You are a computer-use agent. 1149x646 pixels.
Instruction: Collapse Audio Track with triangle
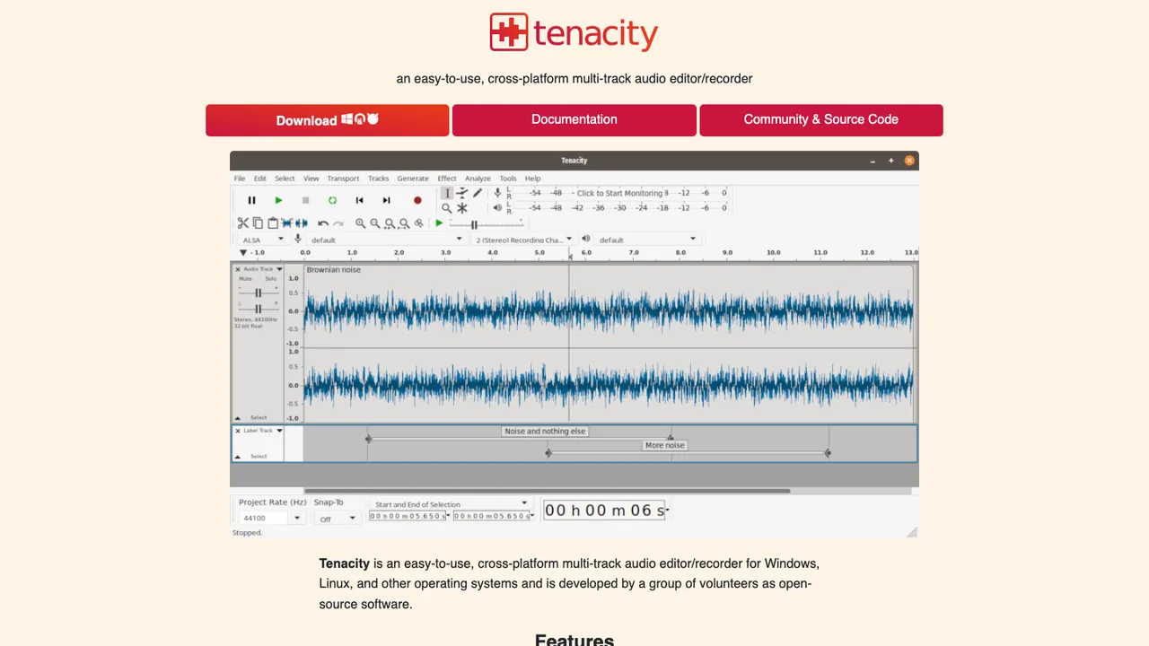click(x=238, y=418)
